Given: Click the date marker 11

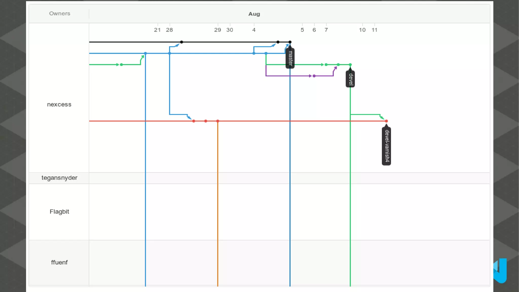Looking at the screenshot, I should click(374, 30).
